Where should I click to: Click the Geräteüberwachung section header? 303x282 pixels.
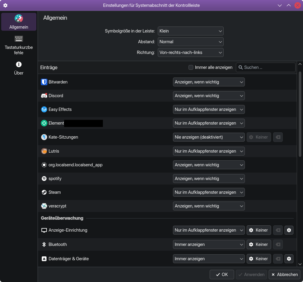(62, 218)
